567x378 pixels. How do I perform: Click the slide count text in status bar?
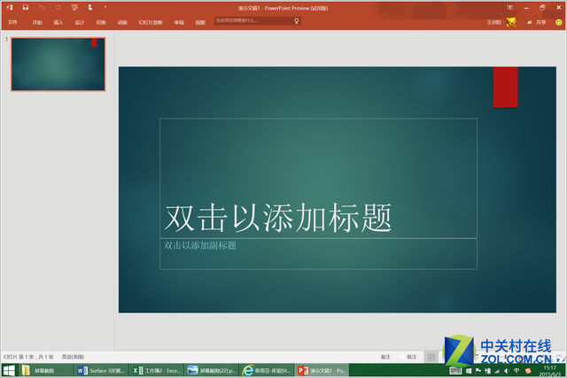click(28, 357)
